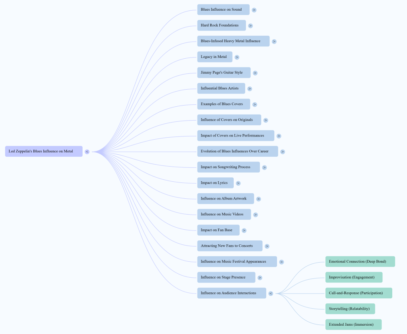Collapse Influence on Audience Interactions branch
The width and height of the screenshot is (407, 334).
coord(271,294)
